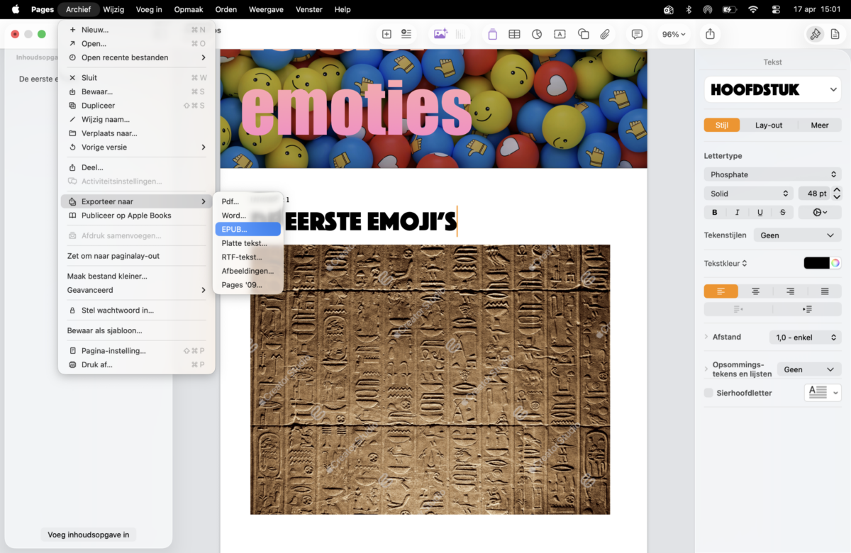Insert a table from the toolbar
This screenshot has width=851, height=553.
click(x=514, y=34)
